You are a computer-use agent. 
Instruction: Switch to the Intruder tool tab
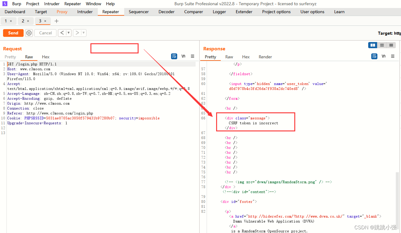pos(85,12)
